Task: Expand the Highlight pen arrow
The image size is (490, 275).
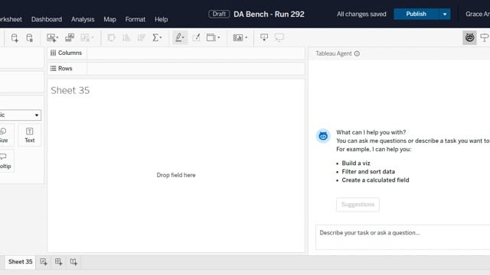Action: click(183, 37)
